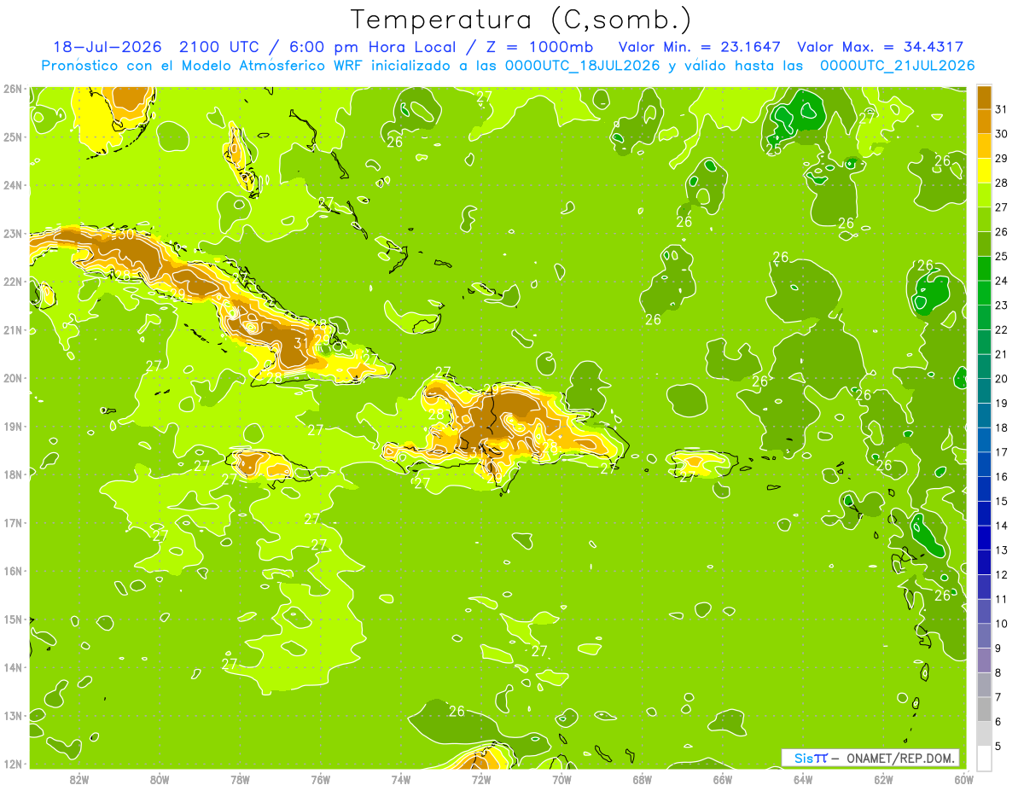The width and height of the screenshot is (1024, 791).
Task: Click the 14N latitude axis label
Action: [12, 667]
